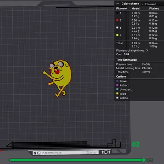Click the Filament change times: 3 line
The image size is (164, 164).
tap(132, 50)
